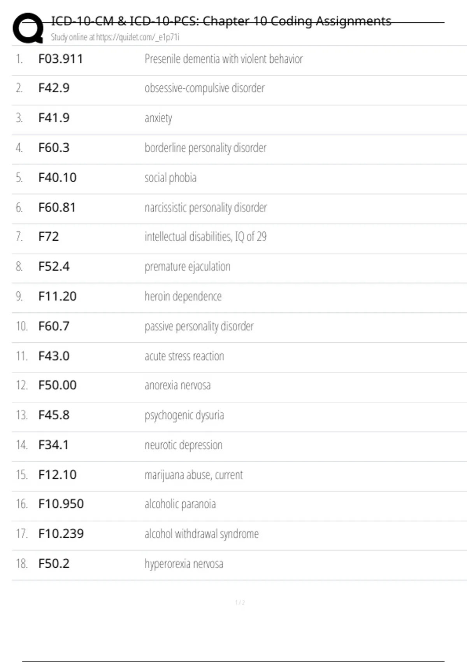This screenshot has width=467, height=662.
Task: Select the F72 code term
Action: point(49,236)
